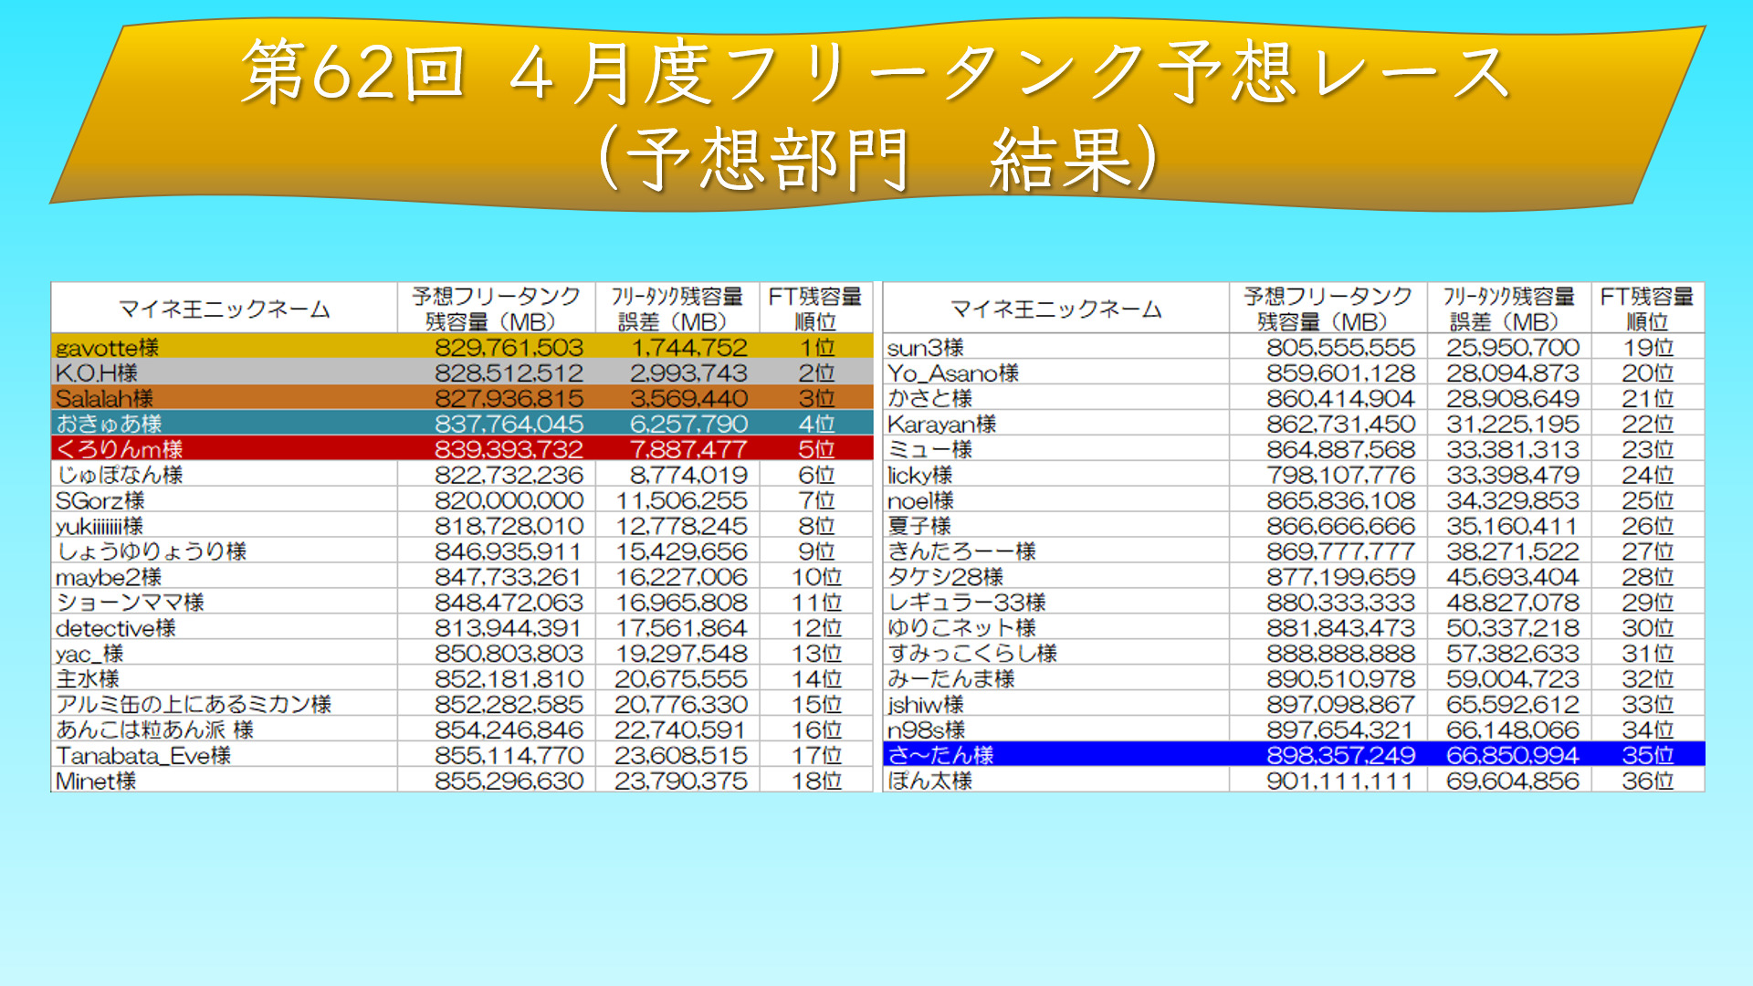Click left 予想フリータンク残容量 column header

[496, 309]
